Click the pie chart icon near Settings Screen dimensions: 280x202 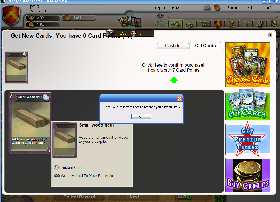click(x=217, y=8)
